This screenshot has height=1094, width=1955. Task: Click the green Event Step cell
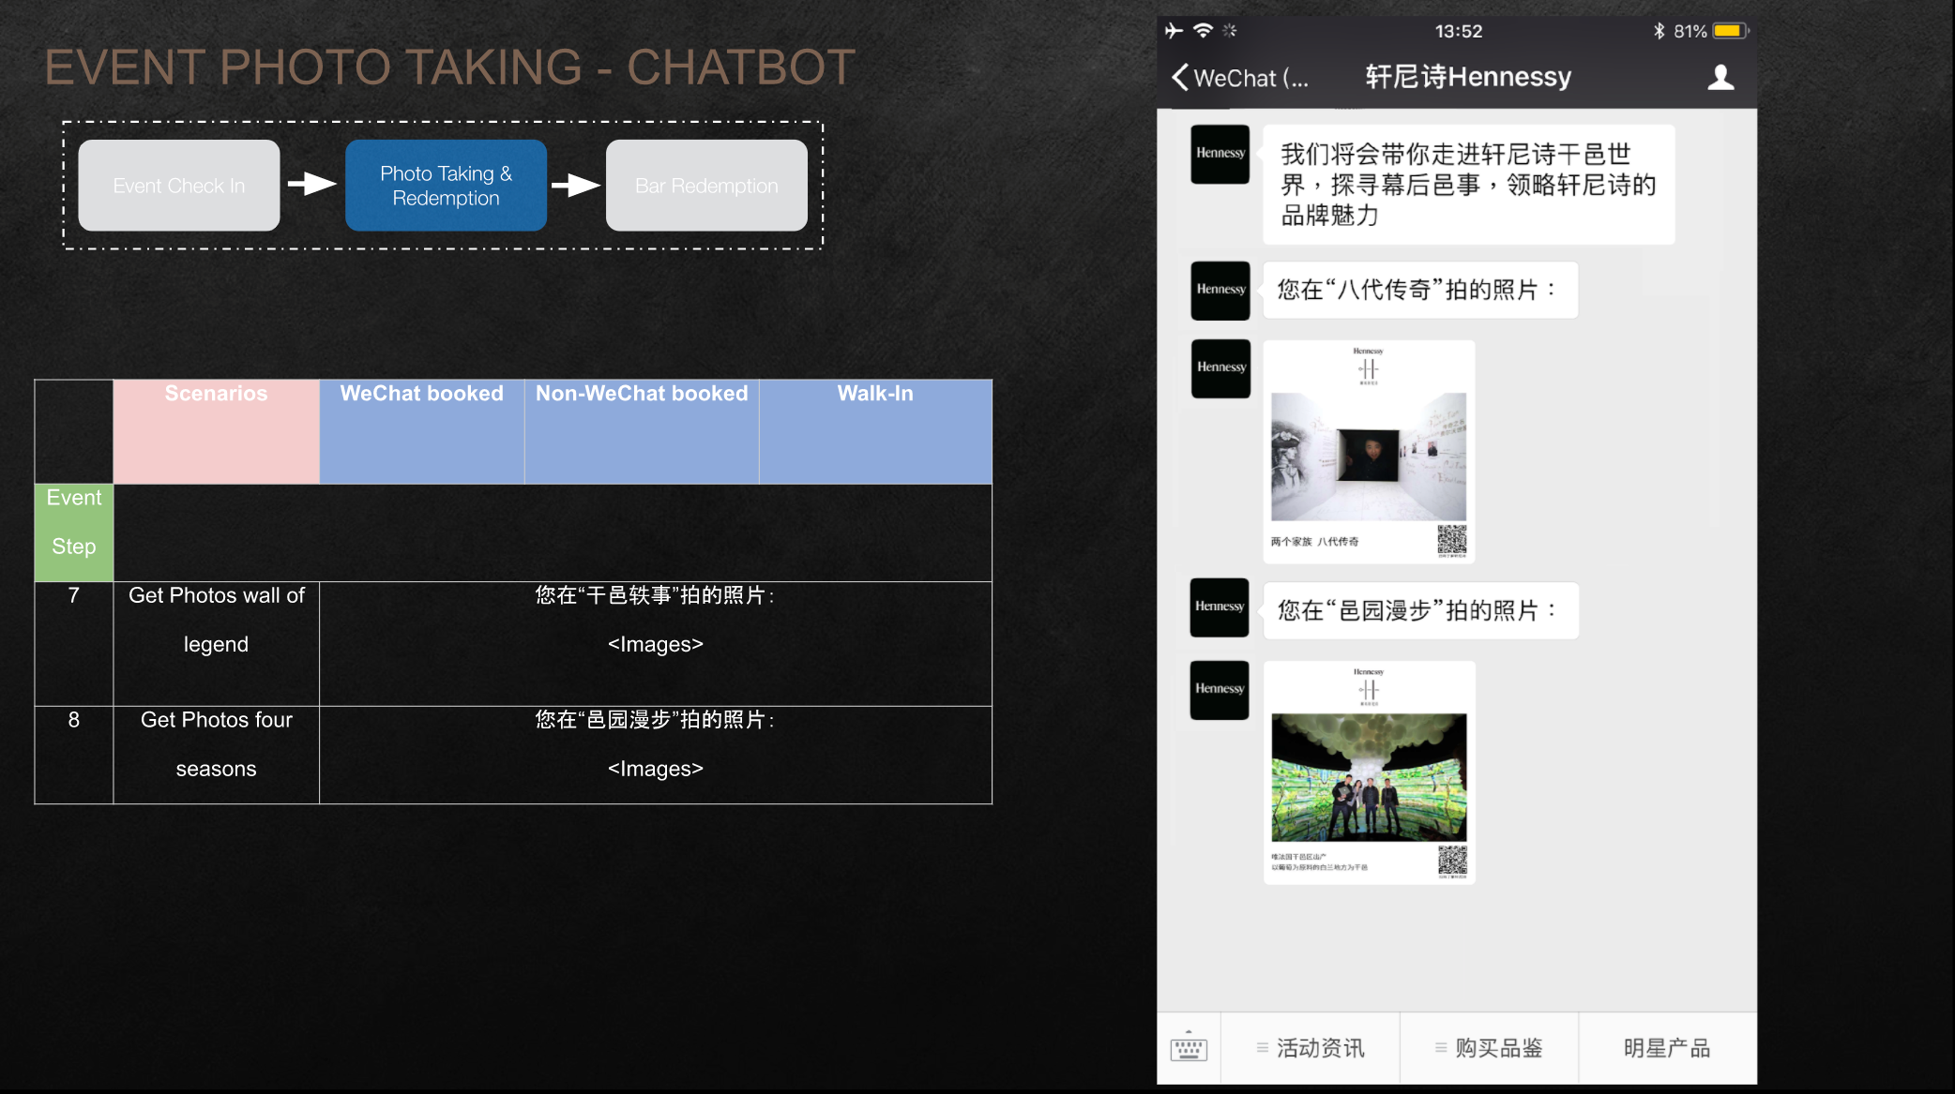click(74, 532)
